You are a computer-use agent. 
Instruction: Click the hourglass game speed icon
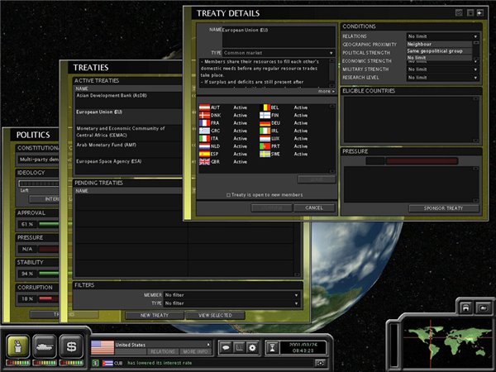pyautogui.click(x=272, y=348)
